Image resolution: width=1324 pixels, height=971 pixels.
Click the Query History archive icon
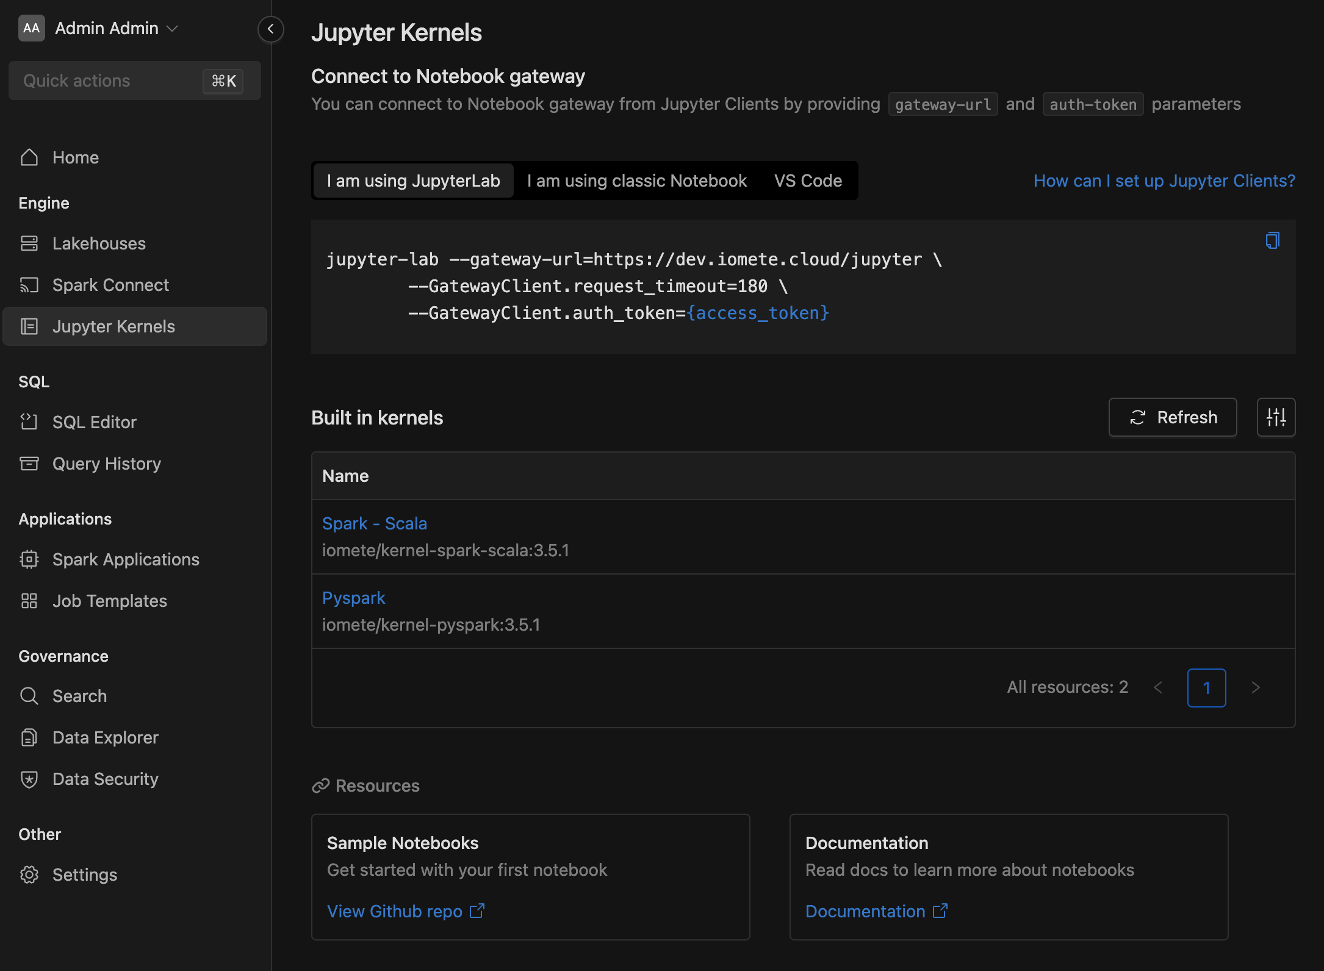tap(29, 464)
